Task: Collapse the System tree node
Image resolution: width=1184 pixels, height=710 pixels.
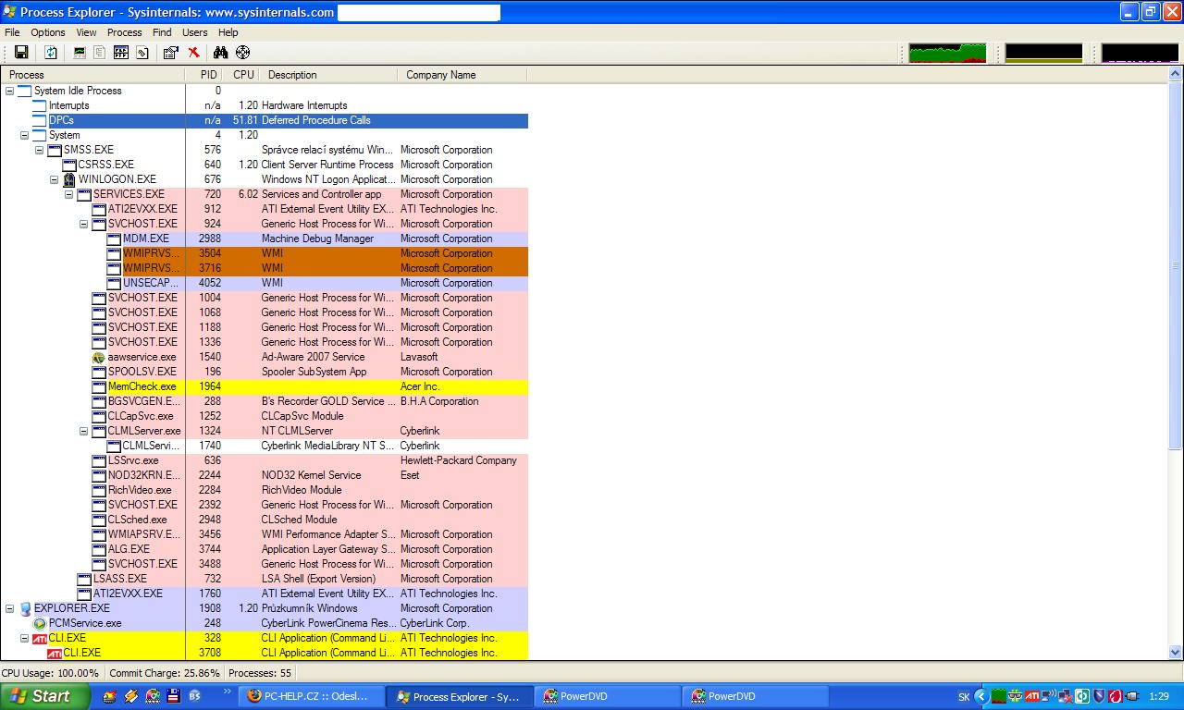Action: [25, 135]
